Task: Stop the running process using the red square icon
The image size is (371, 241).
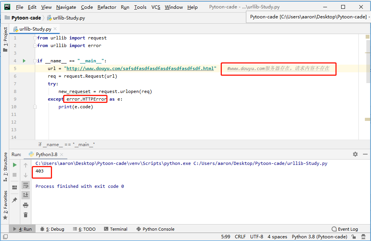Action: (x=15, y=175)
